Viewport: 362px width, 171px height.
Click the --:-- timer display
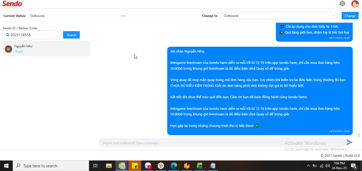(x=123, y=16)
